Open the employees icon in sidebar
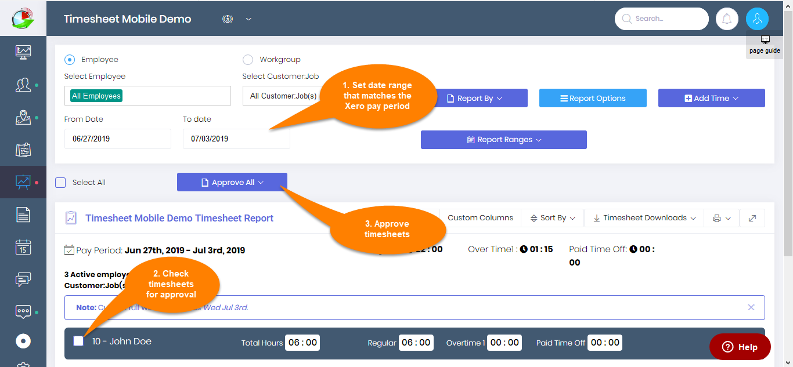The height and width of the screenshot is (367, 793). 23,85
